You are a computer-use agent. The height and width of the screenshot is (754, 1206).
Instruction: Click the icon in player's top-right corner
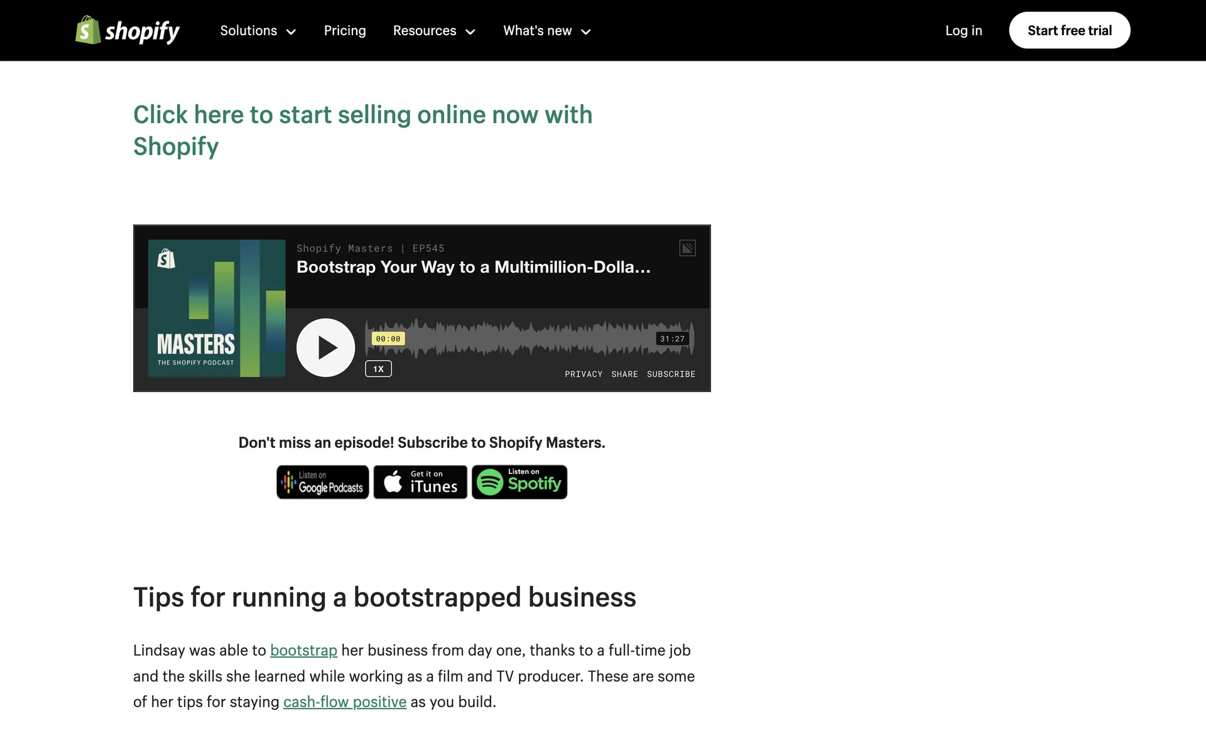[687, 248]
